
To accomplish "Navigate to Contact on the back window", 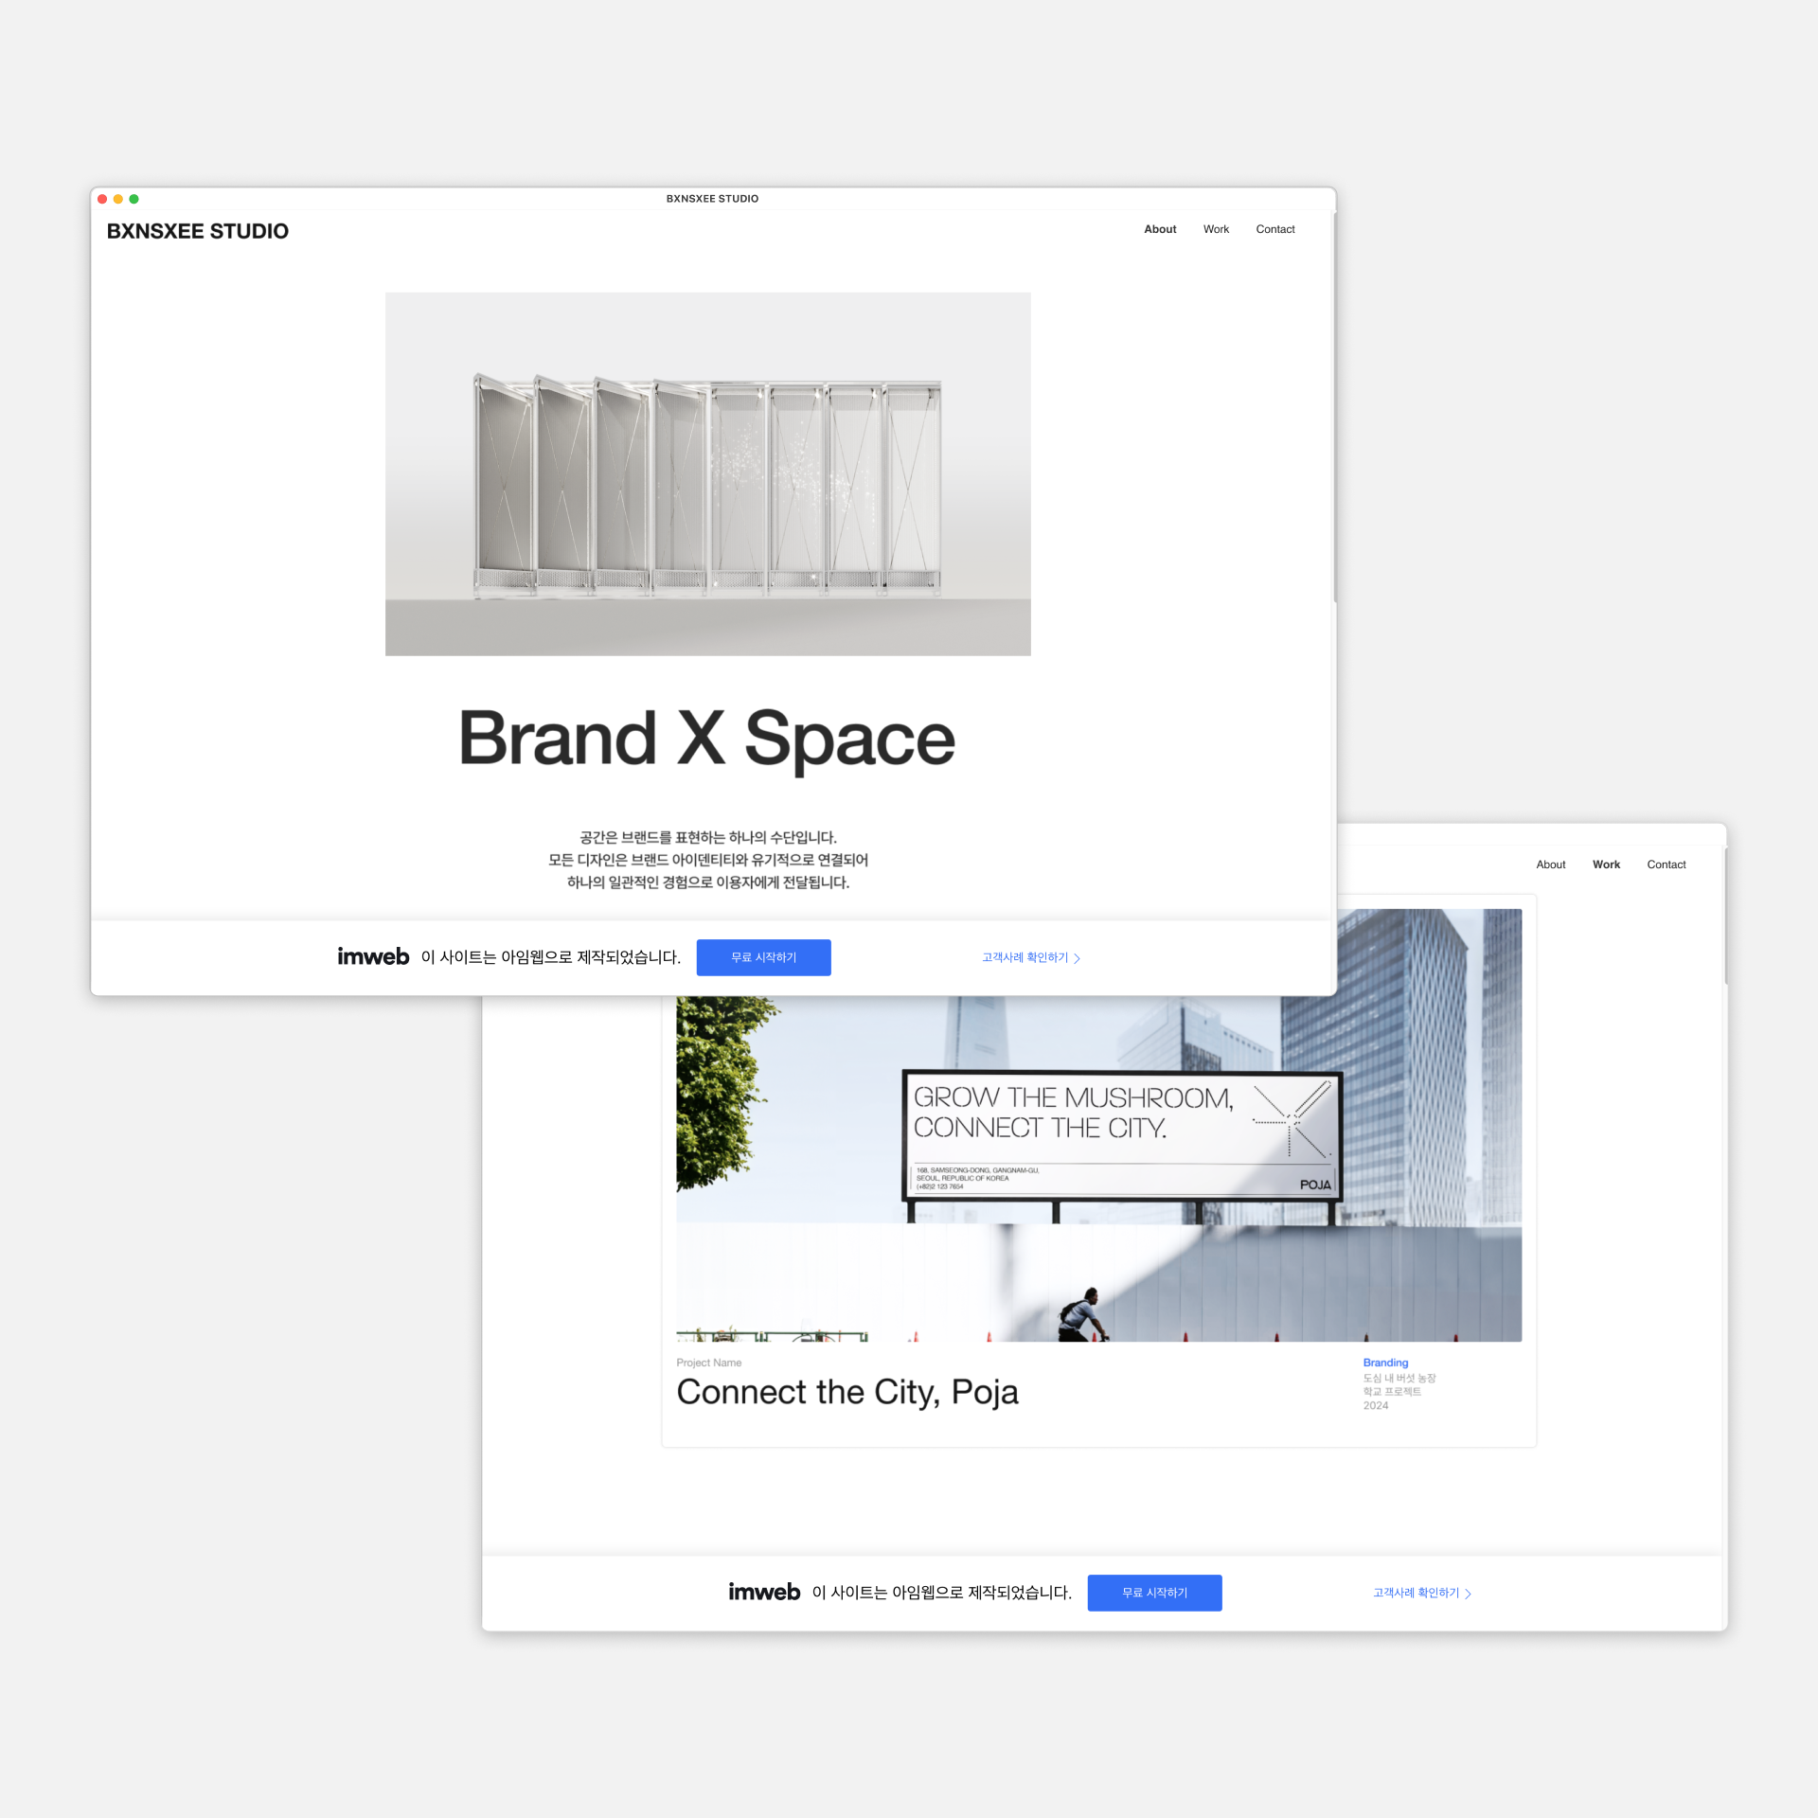I will pos(1666,864).
